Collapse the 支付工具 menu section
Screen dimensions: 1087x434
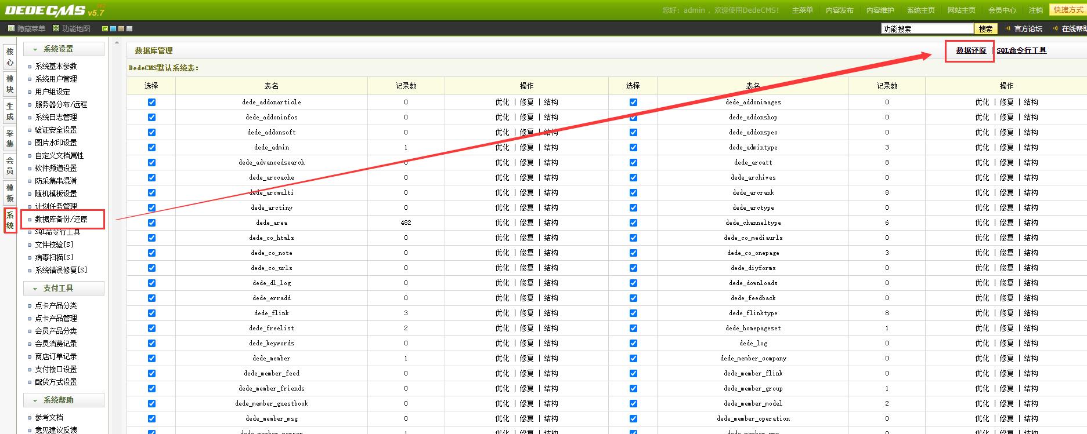(x=35, y=288)
